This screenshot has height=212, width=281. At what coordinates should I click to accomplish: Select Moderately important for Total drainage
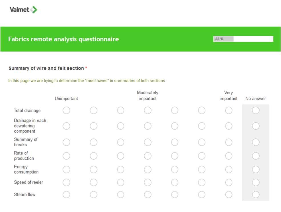point(147,110)
